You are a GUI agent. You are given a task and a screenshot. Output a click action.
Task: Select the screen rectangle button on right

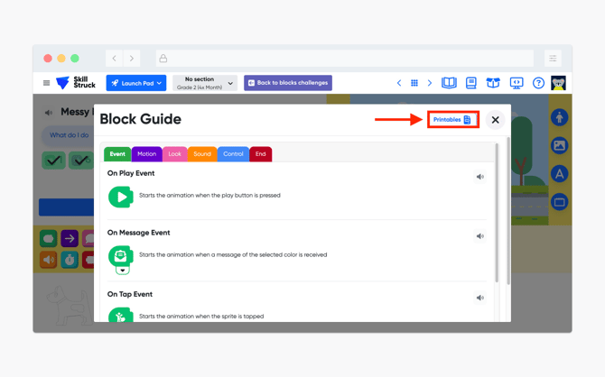click(x=560, y=202)
